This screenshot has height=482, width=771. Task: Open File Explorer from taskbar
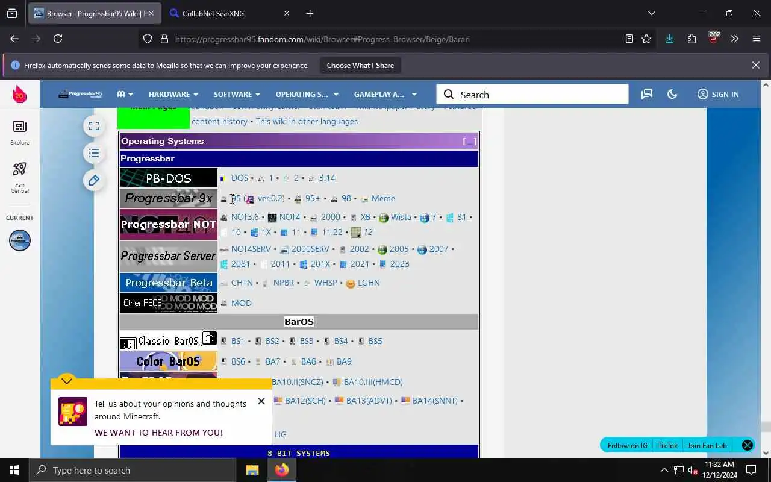252,470
